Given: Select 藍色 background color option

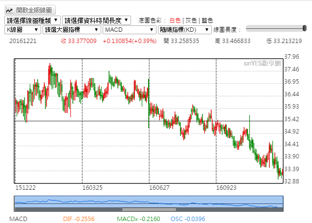Looking at the screenshot, I should pos(207,21).
